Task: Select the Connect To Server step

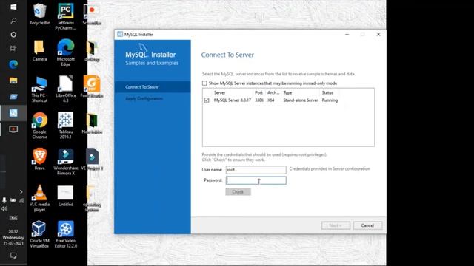Action: click(x=153, y=87)
